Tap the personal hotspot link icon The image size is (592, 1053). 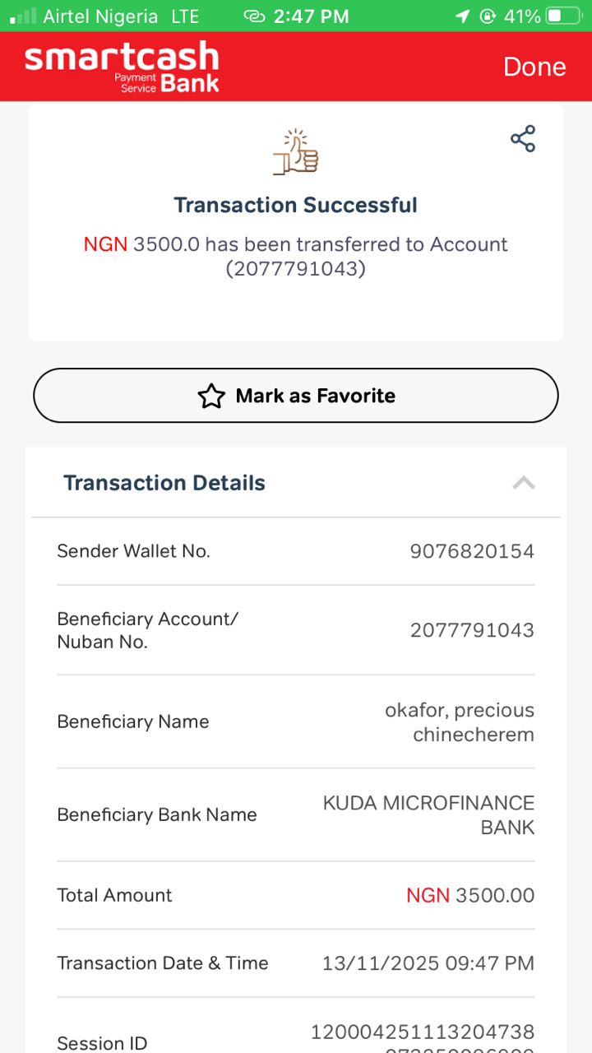pos(255,16)
